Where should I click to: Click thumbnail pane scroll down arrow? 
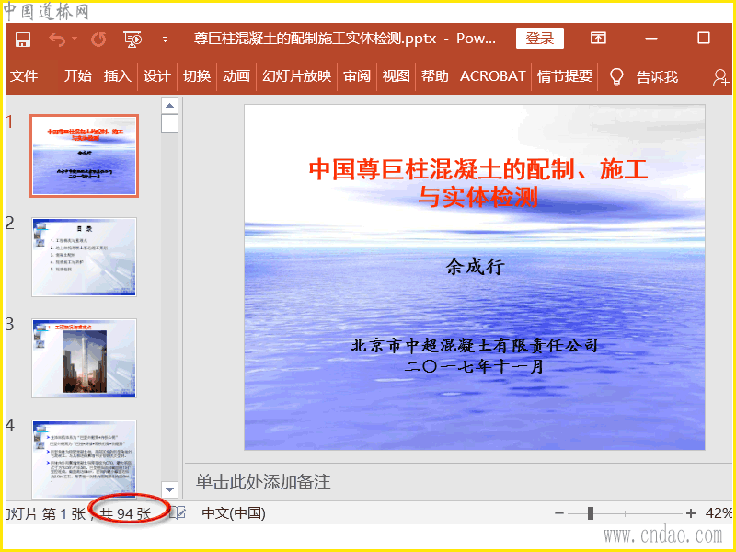[x=170, y=489]
